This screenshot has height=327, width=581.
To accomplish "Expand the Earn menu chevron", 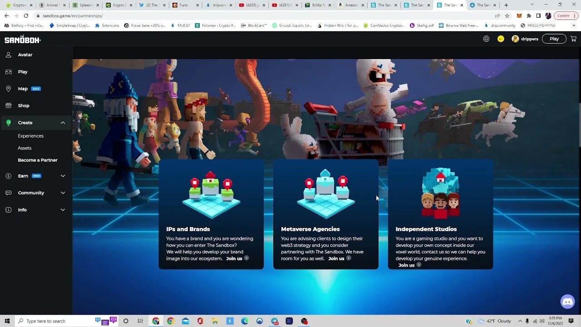I will (63, 176).
